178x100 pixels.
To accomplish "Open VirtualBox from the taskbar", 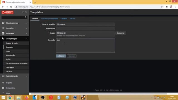I will pyautogui.click(x=75, y=97).
